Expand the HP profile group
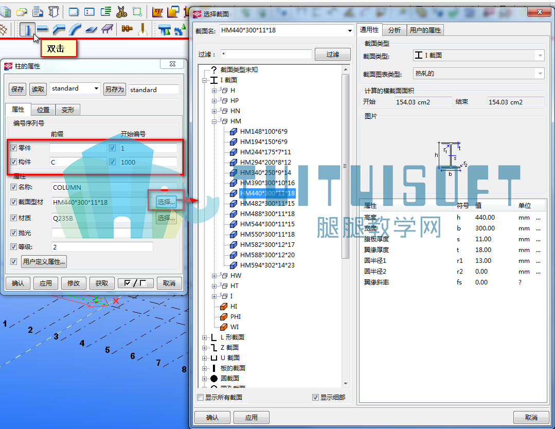The height and width of the screenshot is (429, 555). point(214,101)
